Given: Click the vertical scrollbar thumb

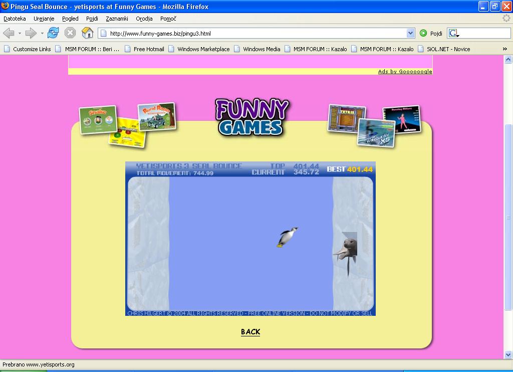Looking at the screenshot, I should click(x=508, y=217).
